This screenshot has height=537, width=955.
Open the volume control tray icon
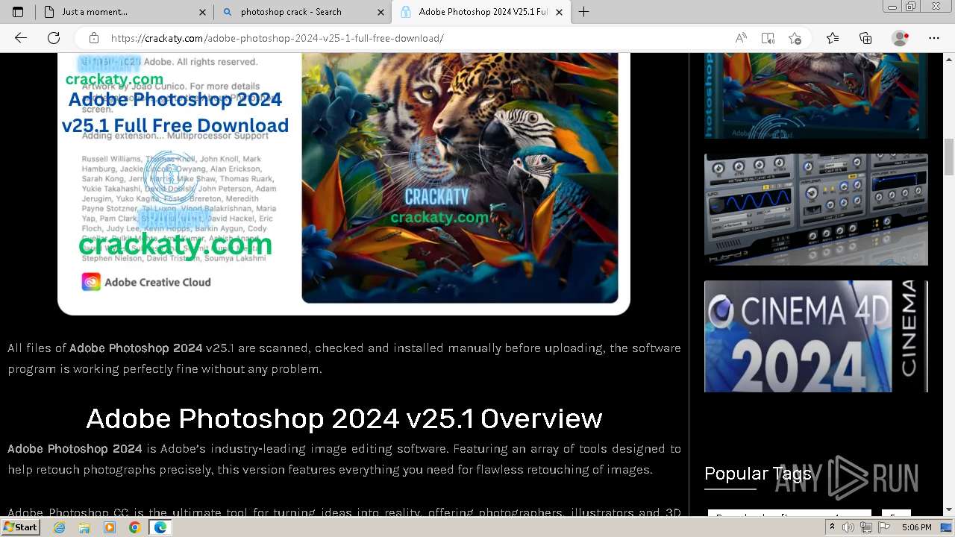click(848, 527)
